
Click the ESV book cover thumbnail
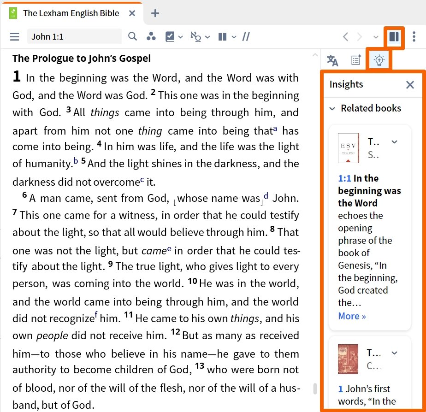point(348,148)
